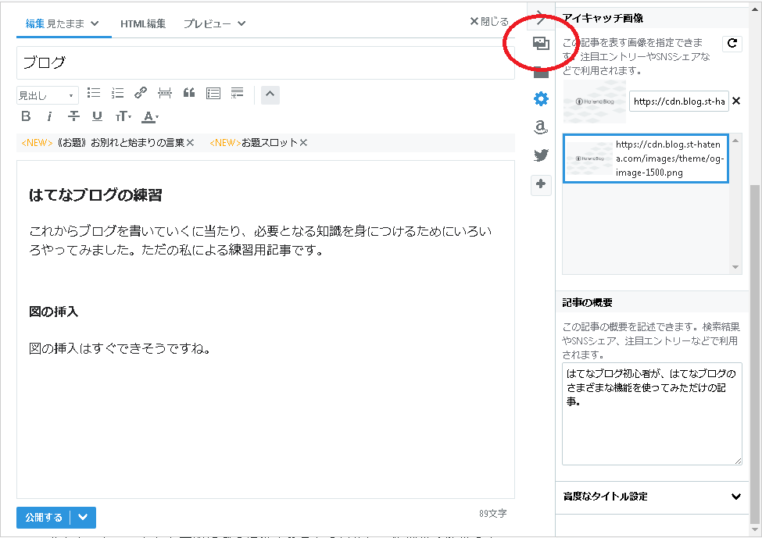
Task: Open sidebar settings with the gear icon
Action: coord(541,99)
